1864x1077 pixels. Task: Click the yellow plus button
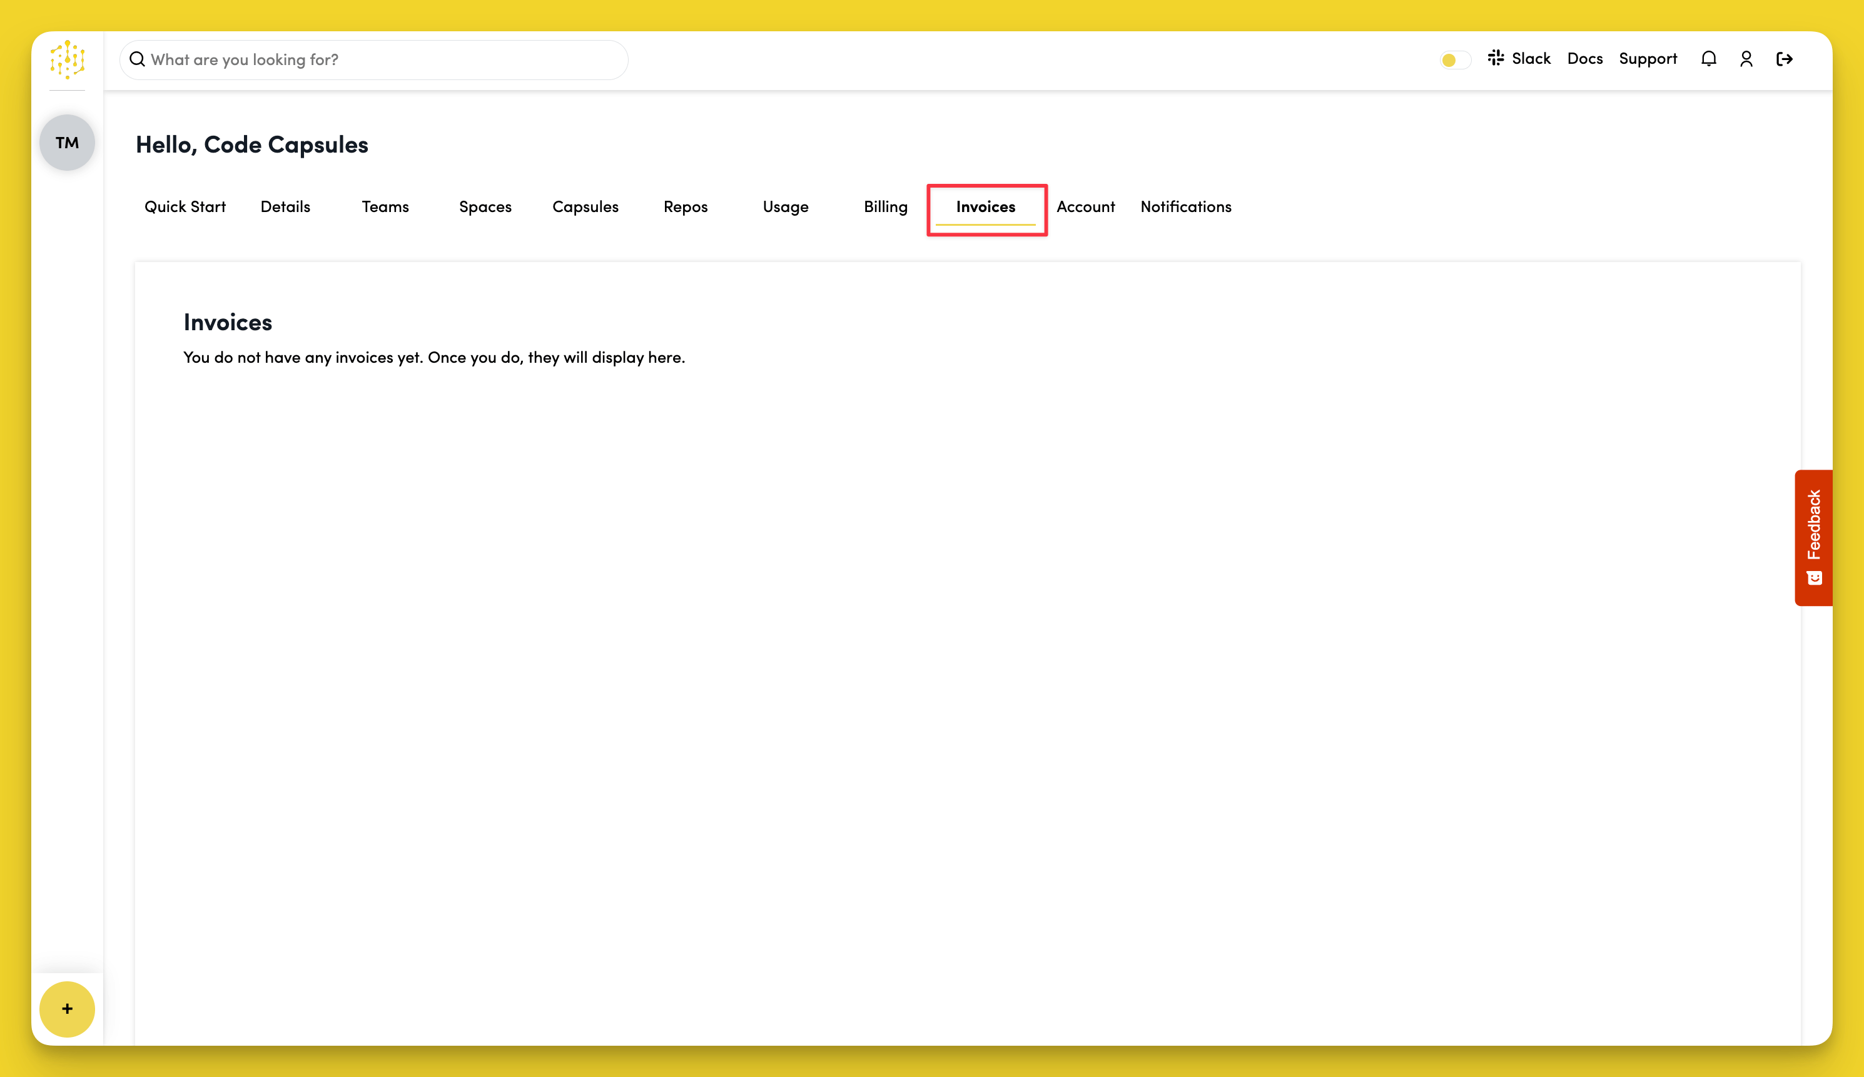pos(66,1008)
